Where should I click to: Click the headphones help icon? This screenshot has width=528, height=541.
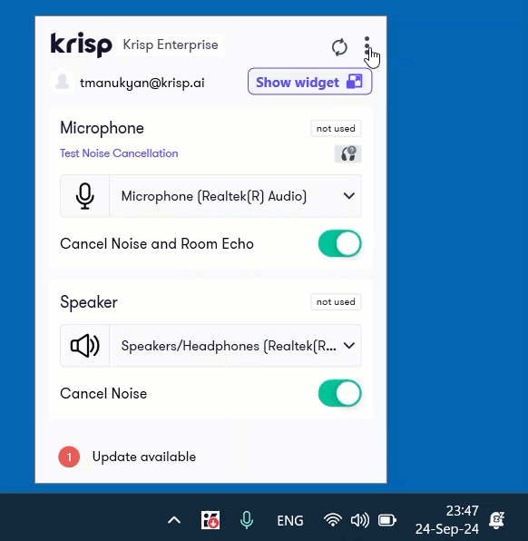(347, 153)
